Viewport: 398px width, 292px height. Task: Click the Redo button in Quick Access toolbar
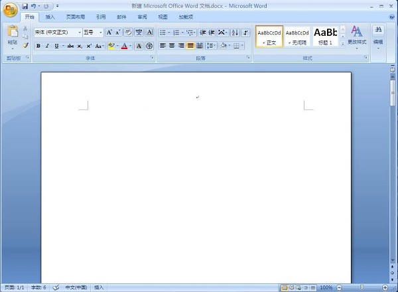point(46,6)
